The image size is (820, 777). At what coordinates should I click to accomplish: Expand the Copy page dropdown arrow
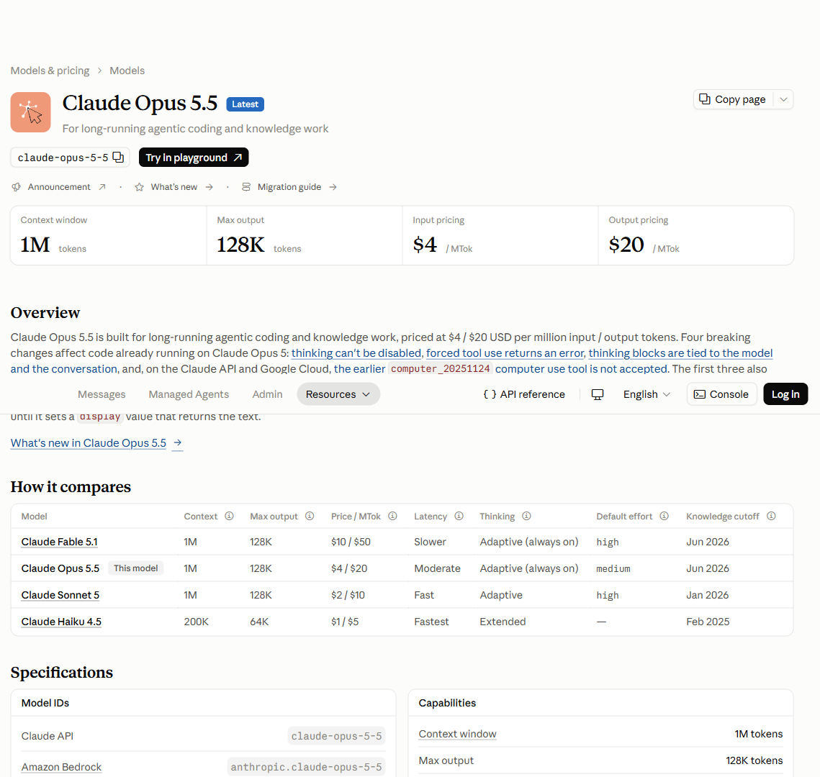(x=783, y=99)
